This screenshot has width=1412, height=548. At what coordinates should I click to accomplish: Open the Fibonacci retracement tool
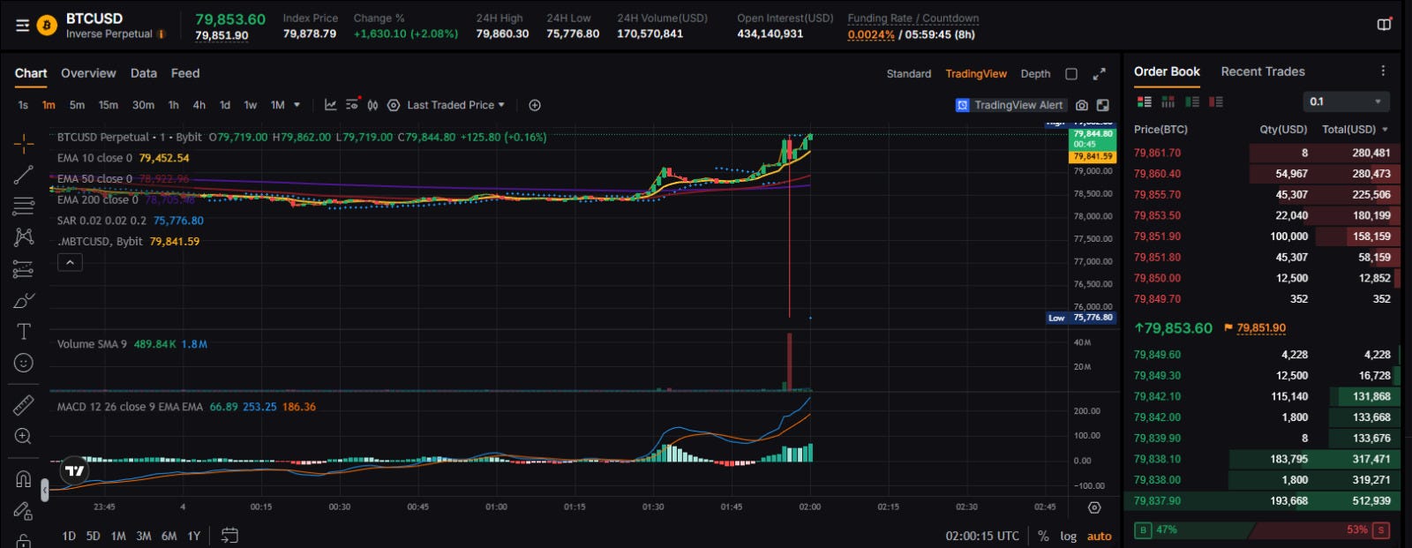pos(24,206)
